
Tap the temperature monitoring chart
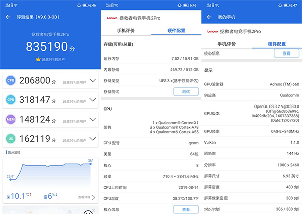pyautogui.click(x=50, y=173)
